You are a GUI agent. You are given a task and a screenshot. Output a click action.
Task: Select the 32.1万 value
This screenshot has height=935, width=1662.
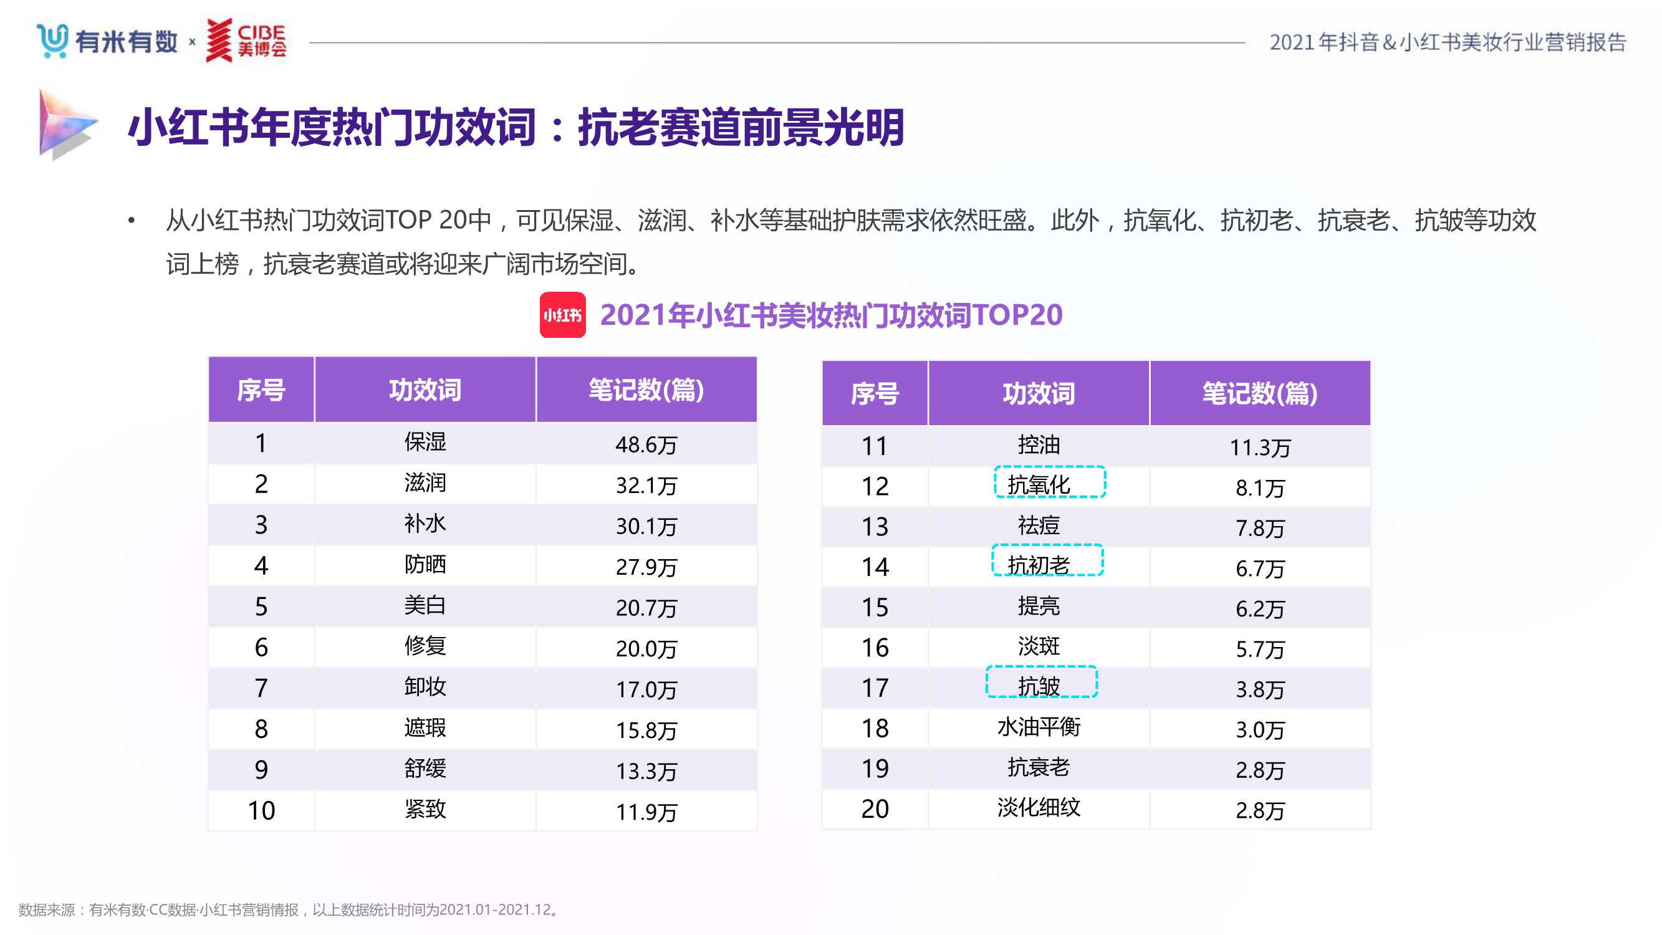[646, 485]
